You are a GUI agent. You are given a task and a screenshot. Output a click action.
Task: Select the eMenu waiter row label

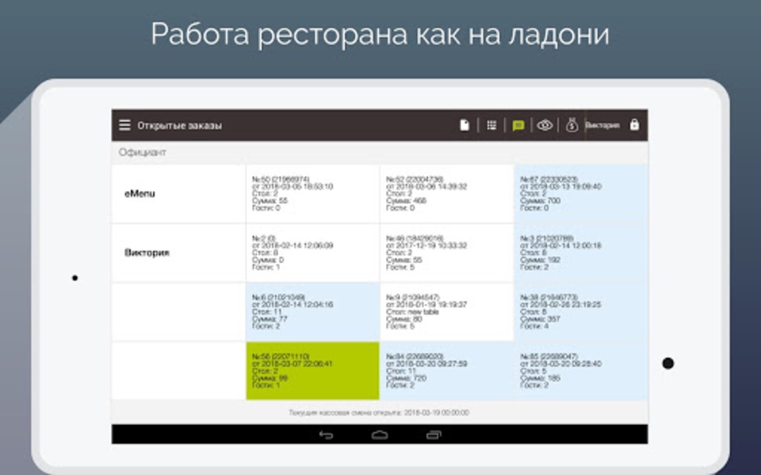(x=140, y=193)
